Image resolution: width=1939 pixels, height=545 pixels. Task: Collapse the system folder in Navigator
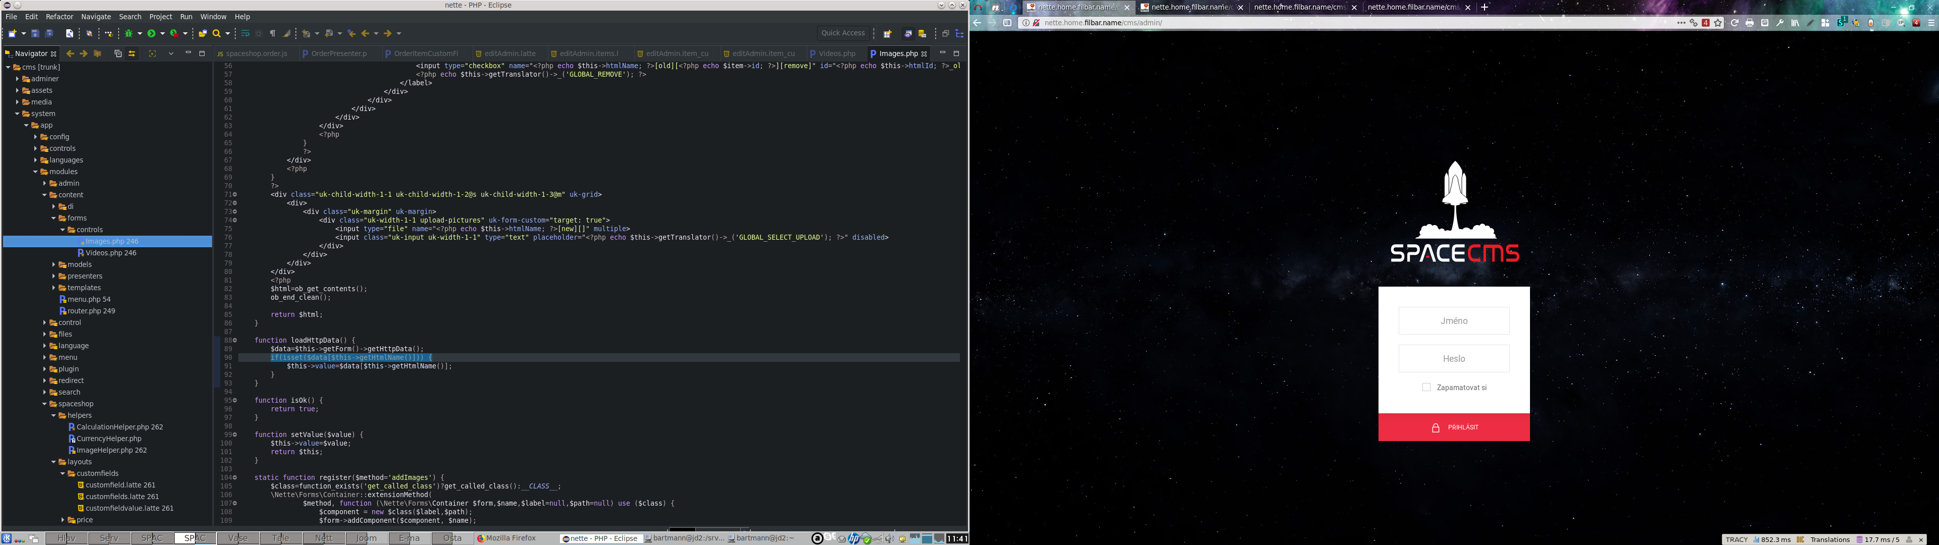(x=17, y=114)
